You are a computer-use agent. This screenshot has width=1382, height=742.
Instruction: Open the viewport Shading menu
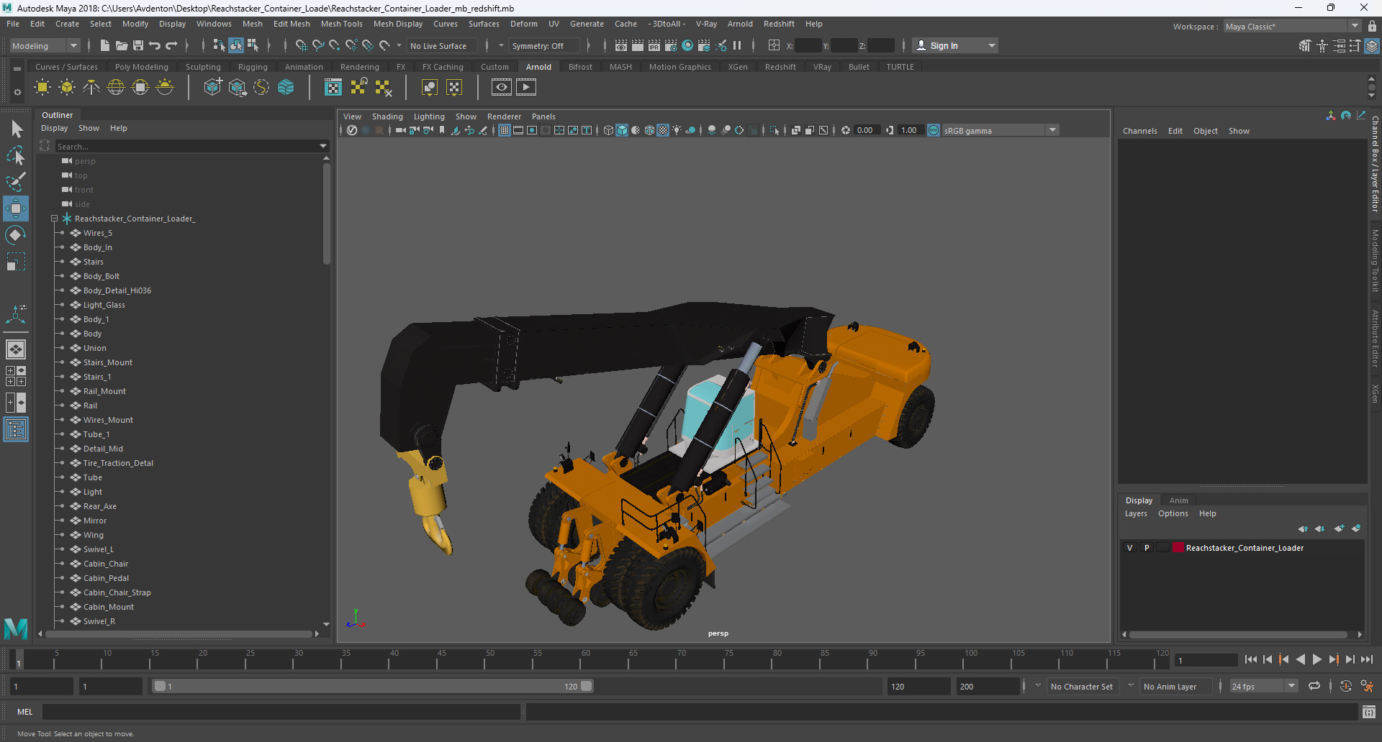click(387, 116)
